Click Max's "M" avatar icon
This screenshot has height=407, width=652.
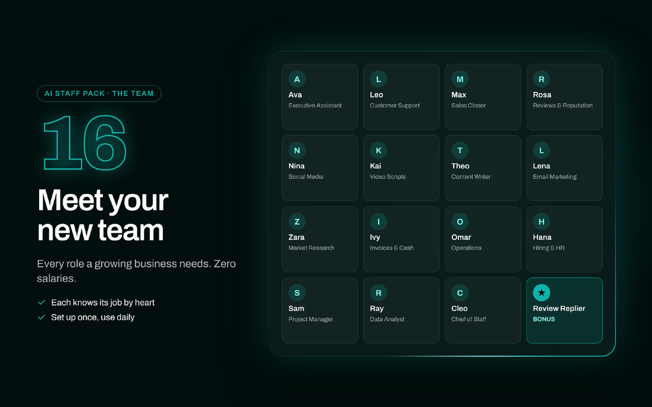[460, 79]
